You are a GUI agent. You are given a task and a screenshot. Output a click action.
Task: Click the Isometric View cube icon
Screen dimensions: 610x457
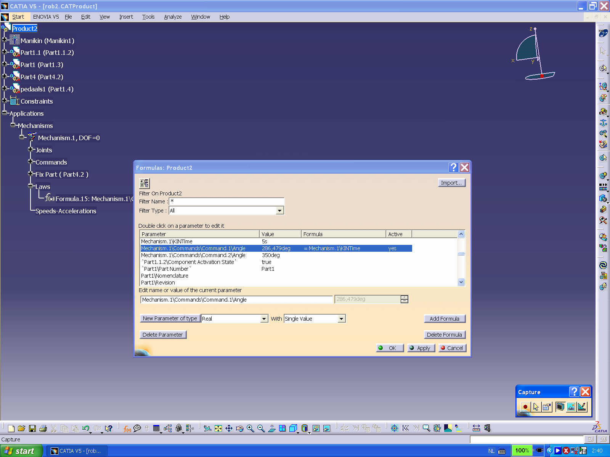click(293, 428)
